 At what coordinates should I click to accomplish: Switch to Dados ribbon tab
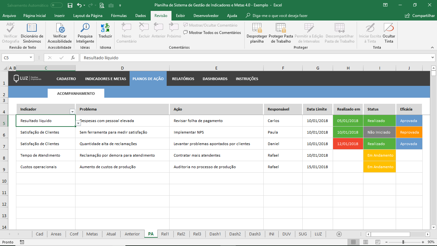coord(140,16)
